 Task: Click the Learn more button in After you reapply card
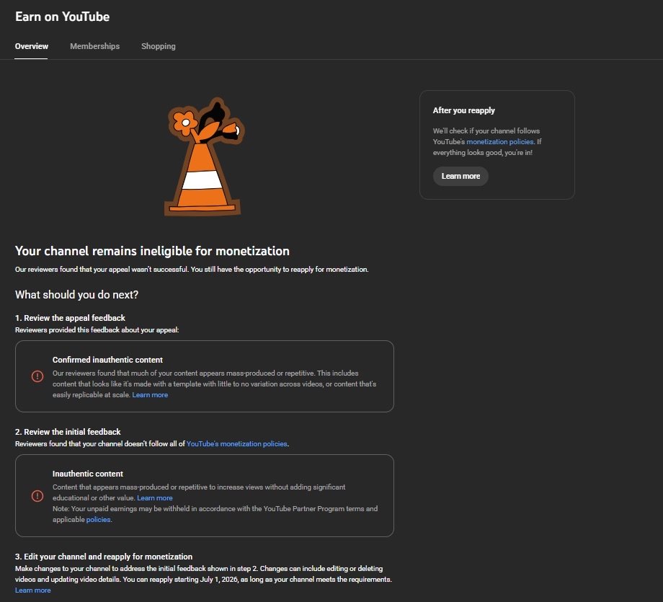tap(460, 176)
